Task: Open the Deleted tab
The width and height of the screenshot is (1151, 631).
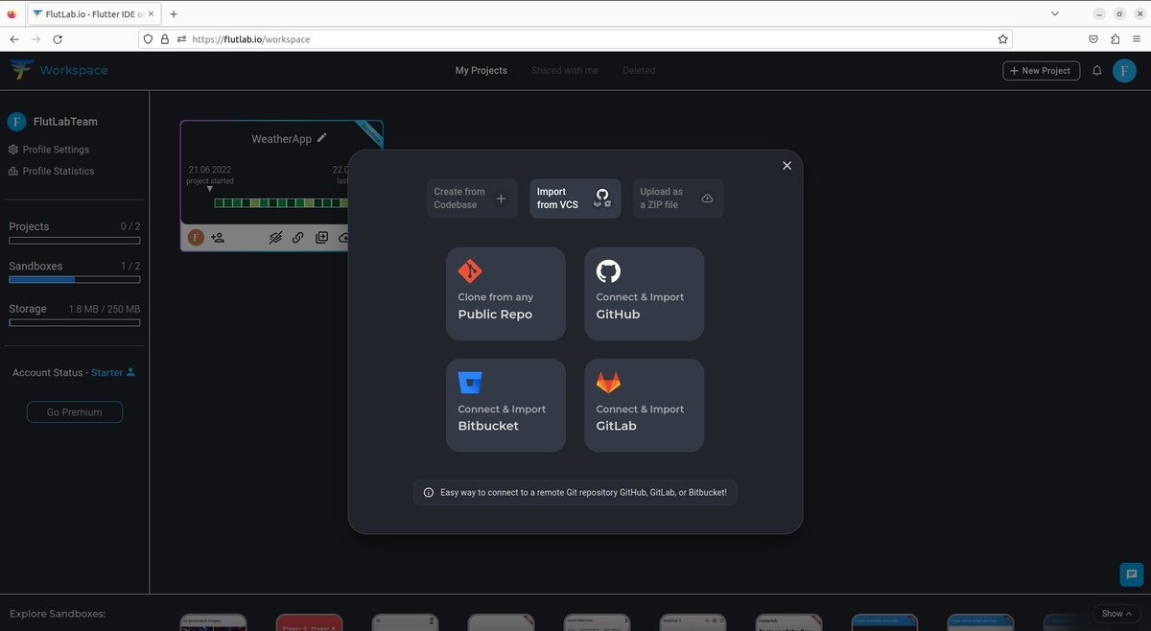Action: click(x=639, y=70)
